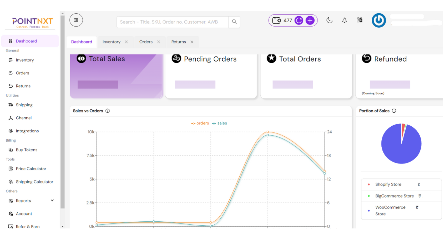Open the Sales vs Orders info tooltip
Screen dimensions: 443x236
tap(107, 111)
